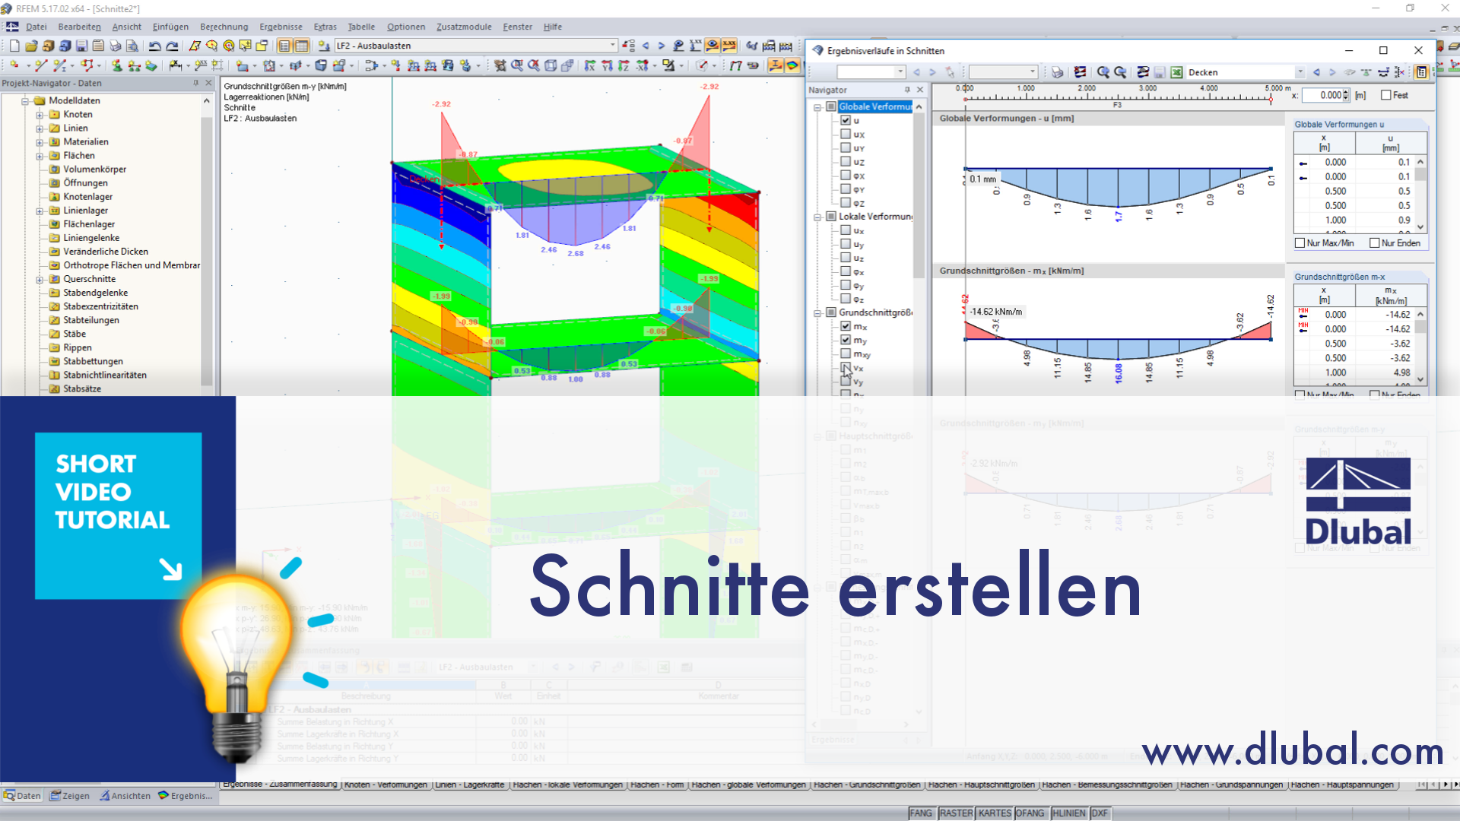The image size is (1460, 821).
Task: Check Nur Max/Min under Globale Verformungen u
Action: pyautogui.click(x=1300, y=243)
